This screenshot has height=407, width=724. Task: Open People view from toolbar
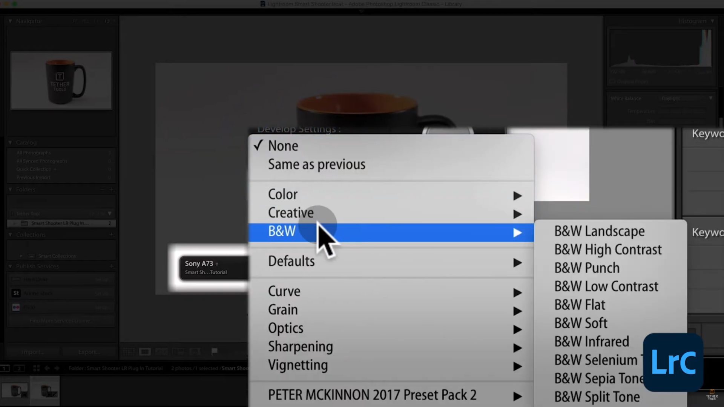pos(195,352)
